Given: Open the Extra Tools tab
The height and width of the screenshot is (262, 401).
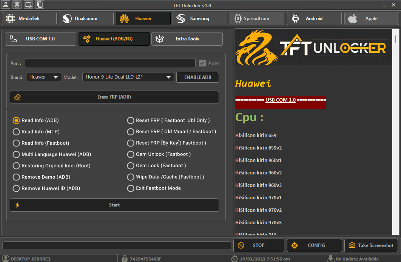Looking at the screenshot, I should [x=187, y=39].
